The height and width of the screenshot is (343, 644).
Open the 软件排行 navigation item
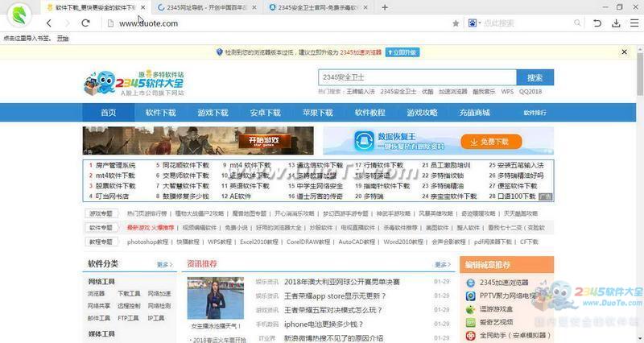click(535, 113)
